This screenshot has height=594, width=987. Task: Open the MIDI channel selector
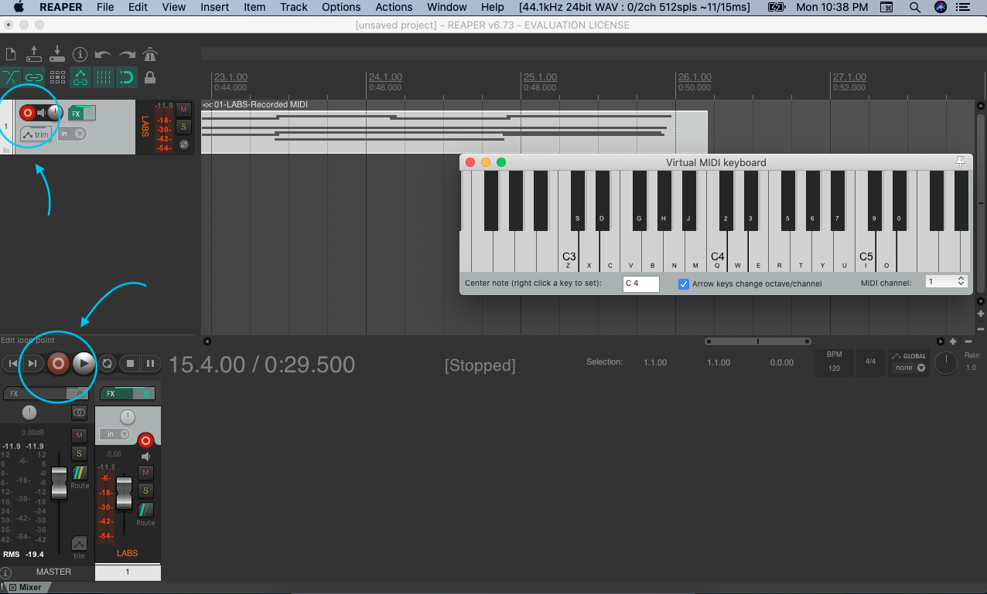click(946, 283)
